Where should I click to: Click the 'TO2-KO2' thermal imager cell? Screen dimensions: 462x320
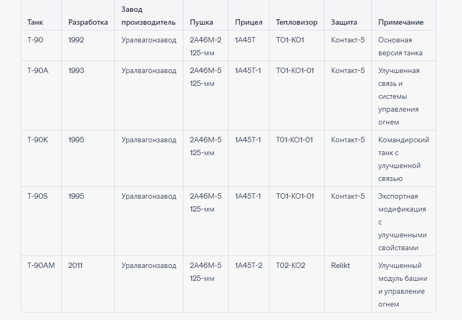[x=290, y=265]
